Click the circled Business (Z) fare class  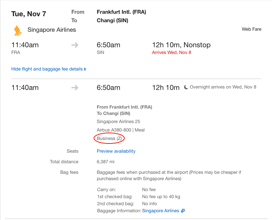click(110, 139)
